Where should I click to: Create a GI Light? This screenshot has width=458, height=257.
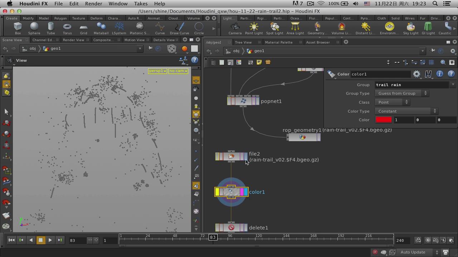pos(428,28)
